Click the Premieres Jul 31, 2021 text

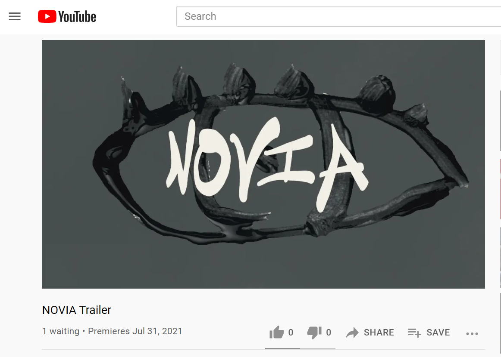(135, 331)
